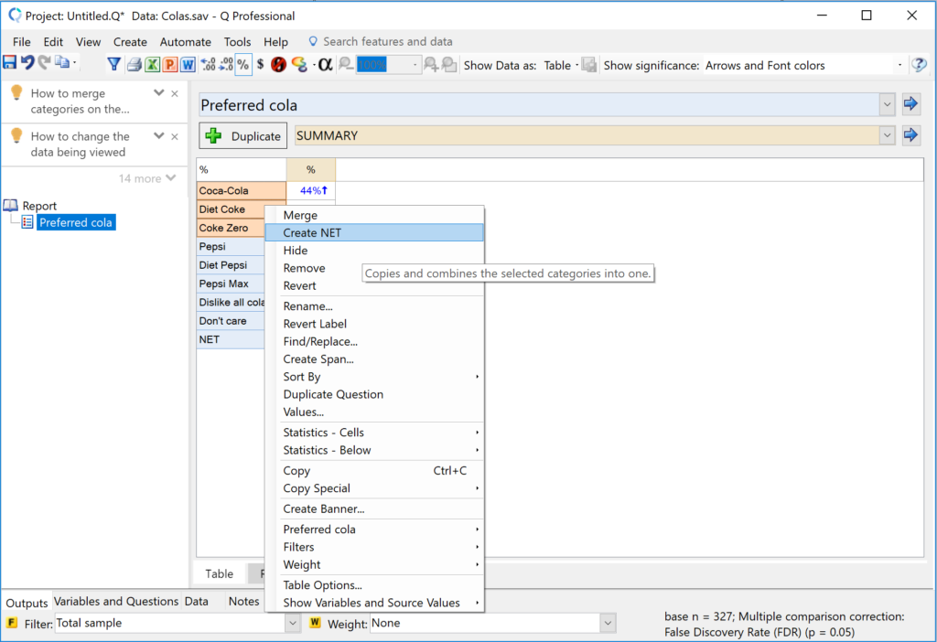Select the Coca-Cola row label

click(x=242, y=190)
